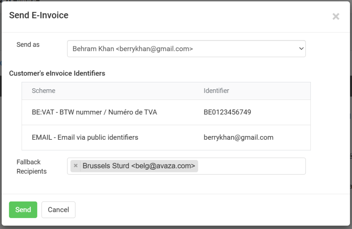Click the chevron arrow on Send as

[x=301, y=49]
